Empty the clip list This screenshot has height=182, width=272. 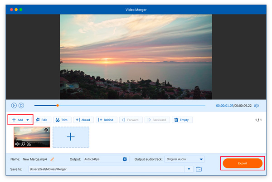pyautogui.click(x=182, y=120)
